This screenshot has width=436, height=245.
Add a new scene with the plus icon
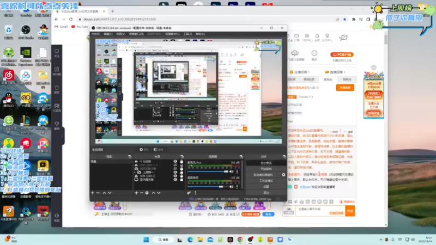pos(93,193)
